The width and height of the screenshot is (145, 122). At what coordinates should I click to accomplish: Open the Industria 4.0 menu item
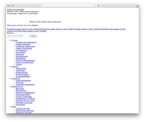pyautogui.click(x=17, y=87)
